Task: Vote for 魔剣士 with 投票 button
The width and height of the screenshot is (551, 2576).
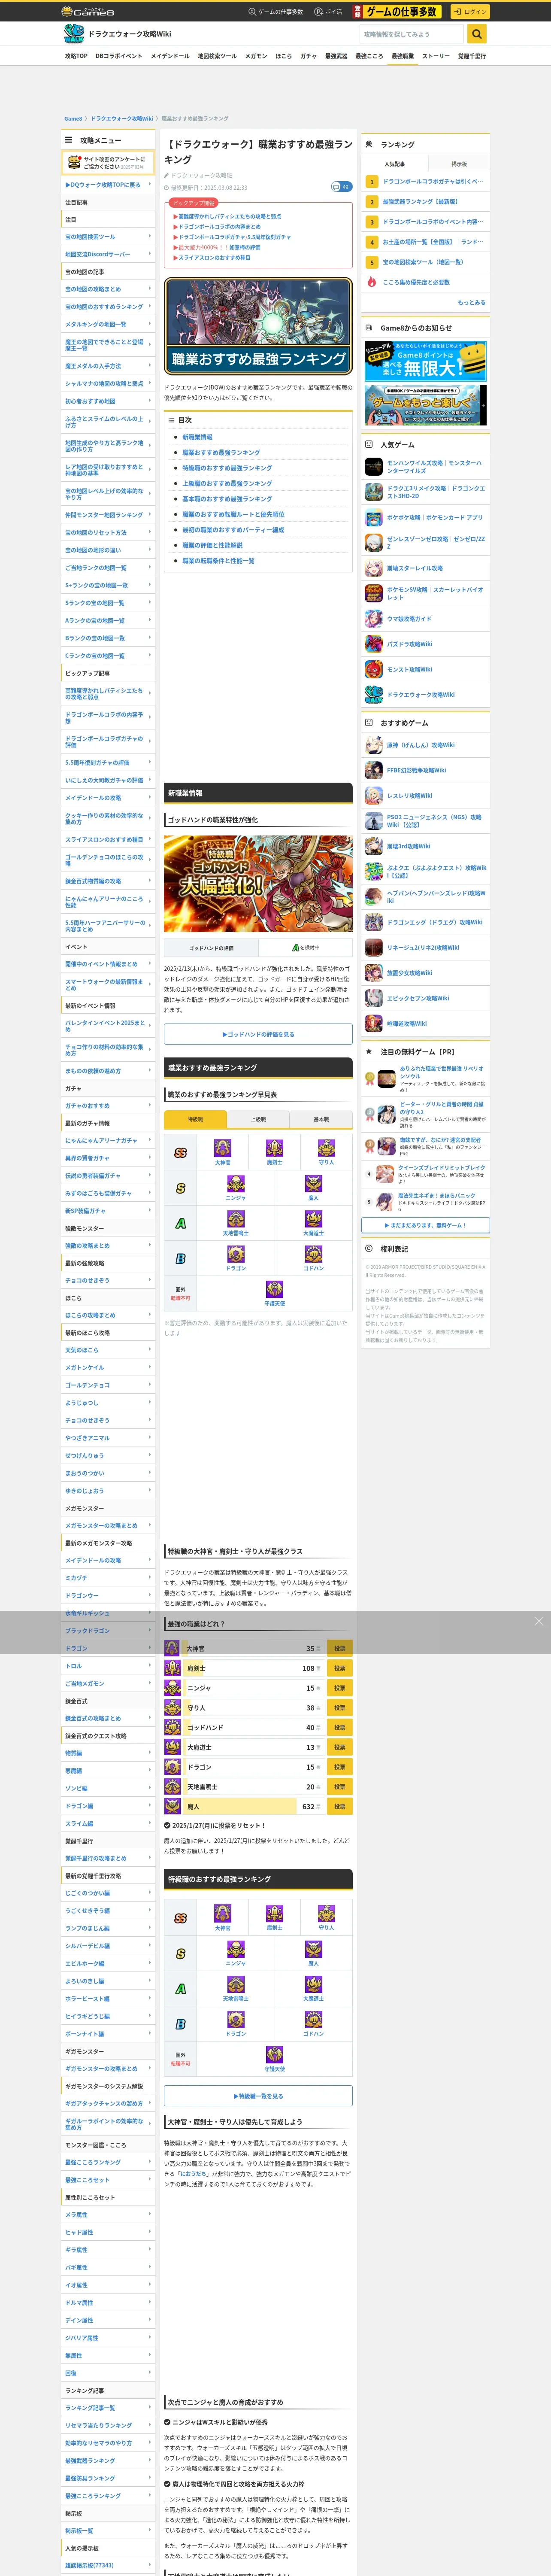Action: (x=339, y=1668)
